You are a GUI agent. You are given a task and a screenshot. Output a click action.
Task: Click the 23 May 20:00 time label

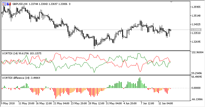(79, 103)
